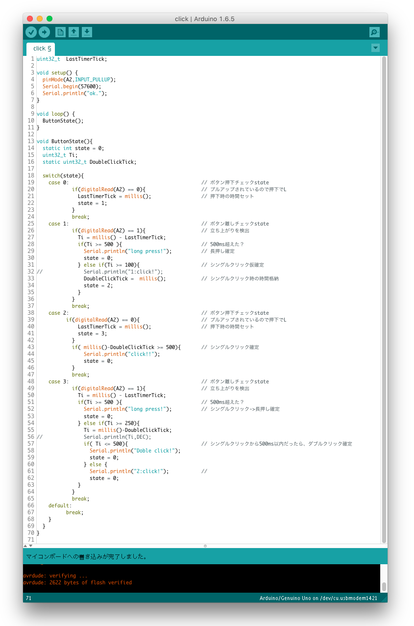Click cursor line indicator '71' in status bar
Image resolution: width=414 pixels, height=626 pixels.
pyautogui.click(x=28, y=598)
